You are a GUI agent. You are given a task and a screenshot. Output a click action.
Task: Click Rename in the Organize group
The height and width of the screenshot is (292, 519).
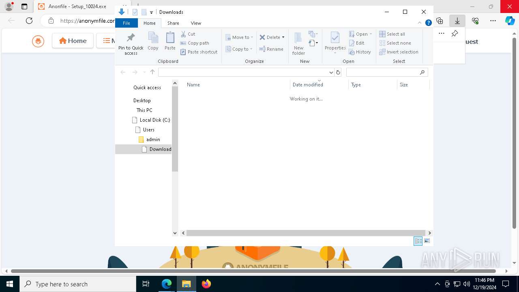pos(271,49)
